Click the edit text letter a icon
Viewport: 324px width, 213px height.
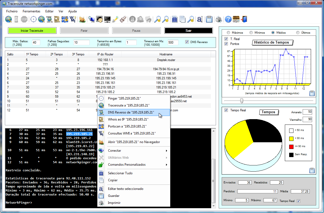click(200, 19)
